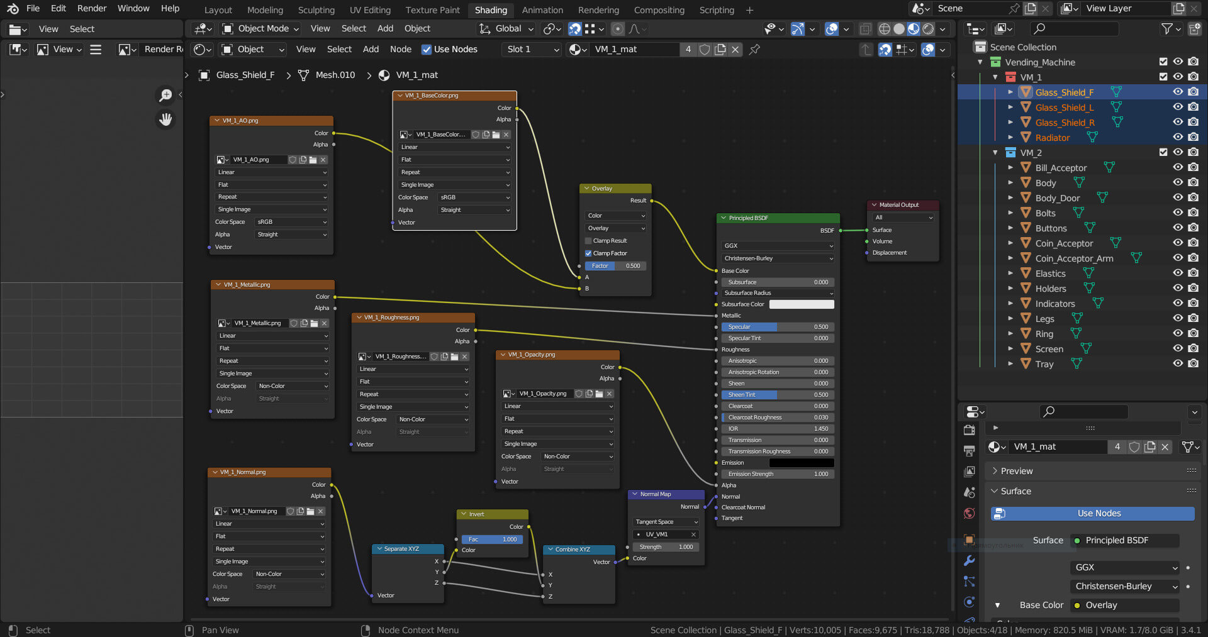Click the Subsurface Color white swatch

(802, 304)
